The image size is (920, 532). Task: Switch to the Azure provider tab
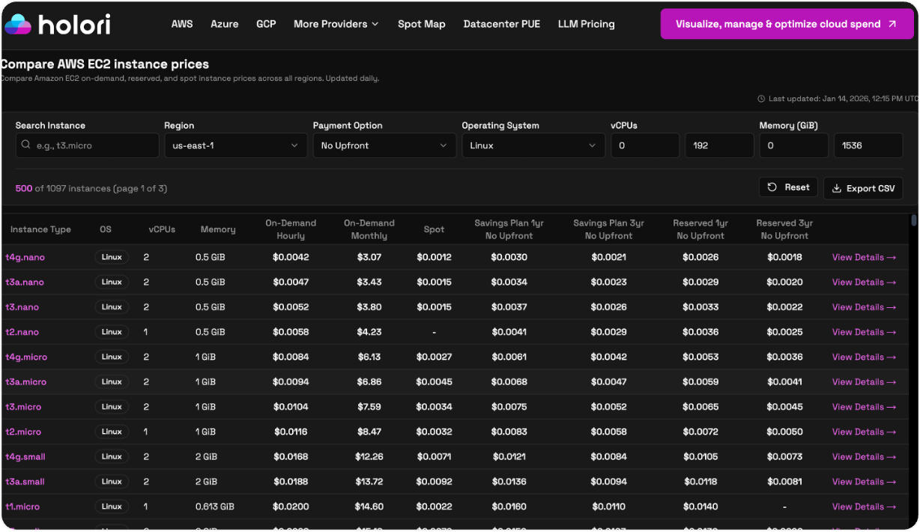[x=224, y=23]
